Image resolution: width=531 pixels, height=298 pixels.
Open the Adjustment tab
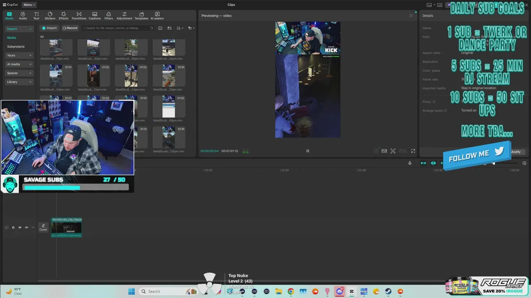point(124,16)
